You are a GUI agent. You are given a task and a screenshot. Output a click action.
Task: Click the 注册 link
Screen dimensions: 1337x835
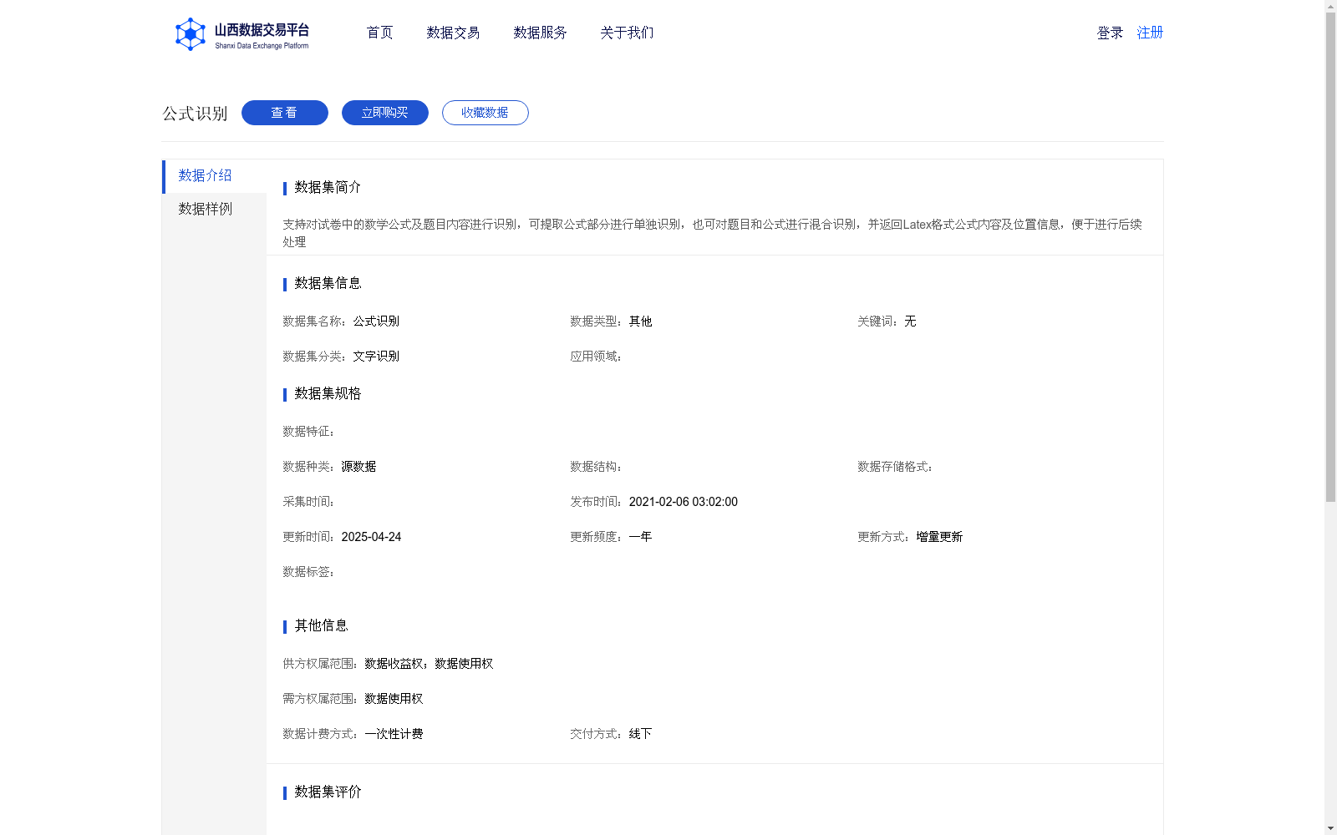pos(1150,33)
